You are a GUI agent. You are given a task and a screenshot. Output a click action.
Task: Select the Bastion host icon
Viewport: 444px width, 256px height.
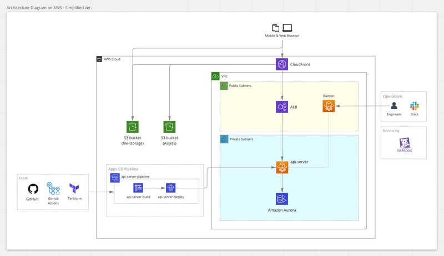point(329,106)
